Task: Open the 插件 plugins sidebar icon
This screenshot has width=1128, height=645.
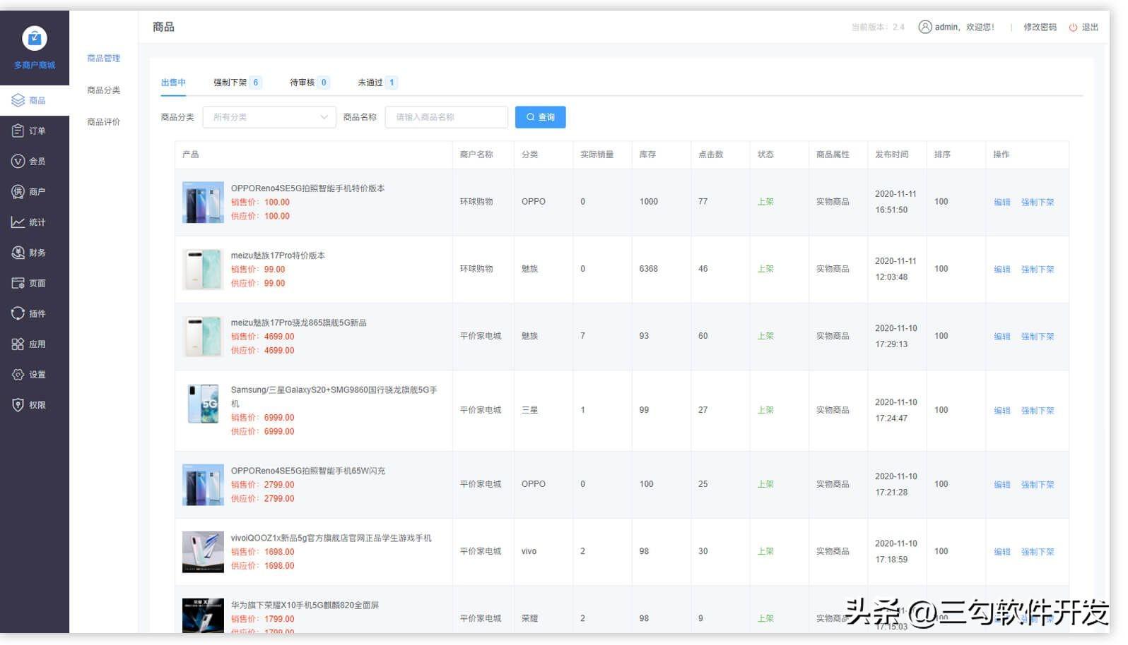Action: 18,313
